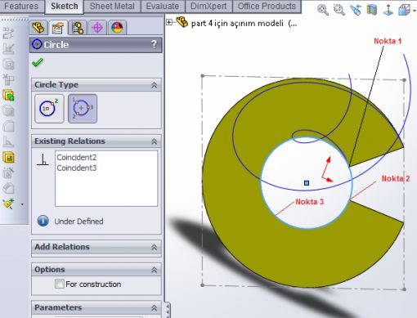Screen dimensions: 417x318
Task: Switch to the Sheet Metal tab
Action: 112,7
